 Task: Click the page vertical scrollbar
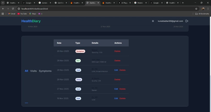pos(210,46)
